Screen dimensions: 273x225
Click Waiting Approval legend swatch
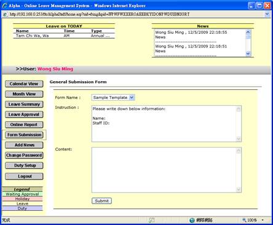coord(22,194)
